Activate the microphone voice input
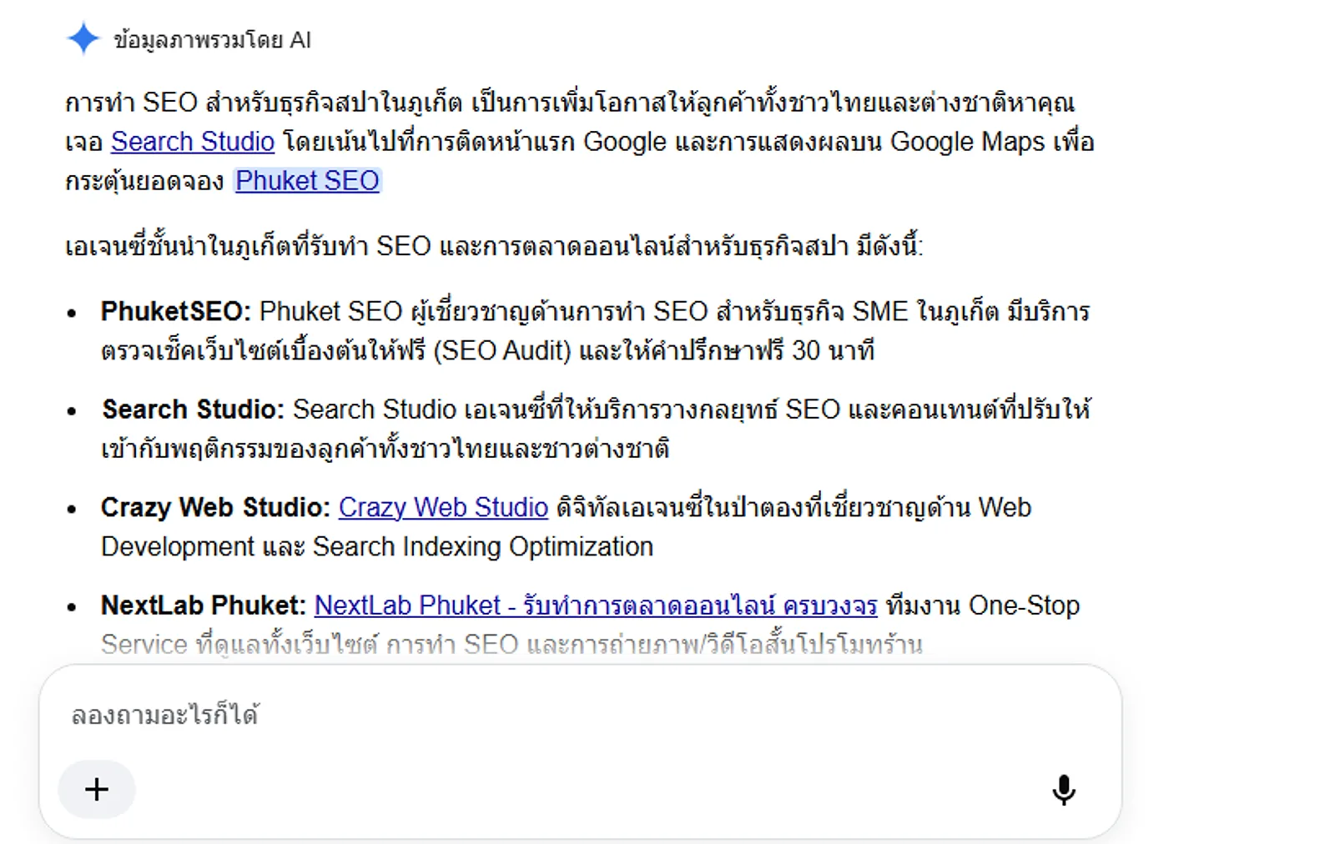This screenshot has height=844, width=1335. [1064, 790]
